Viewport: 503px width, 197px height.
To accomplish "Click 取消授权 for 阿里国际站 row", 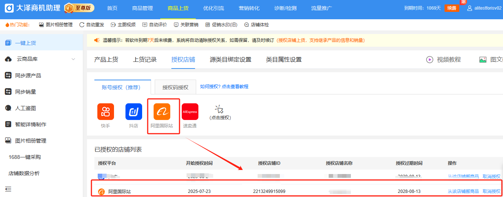I will tap(492, 191).
